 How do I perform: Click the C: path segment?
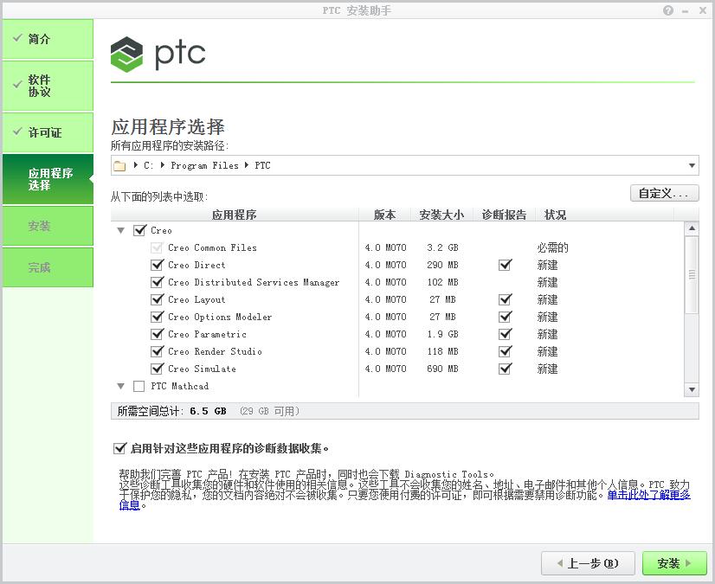click(149, 165)
